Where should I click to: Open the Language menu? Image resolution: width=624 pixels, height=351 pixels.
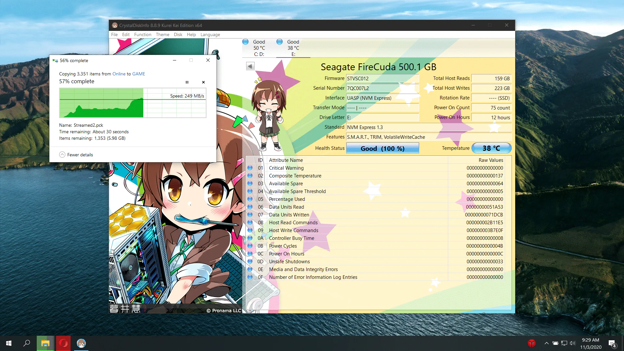(x=210, y=34)
